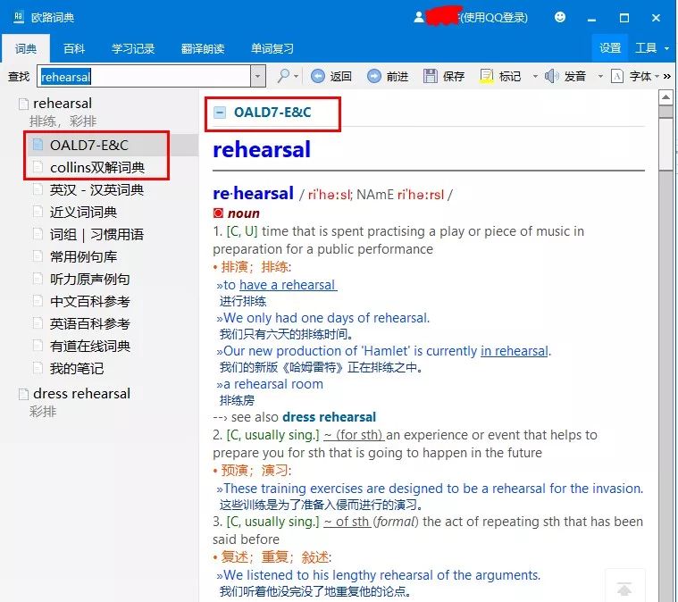Open the 'dress rehearsal' see-also link

click(329, 417)
